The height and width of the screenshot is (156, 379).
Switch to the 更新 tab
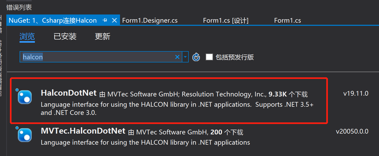coord(102,36)
